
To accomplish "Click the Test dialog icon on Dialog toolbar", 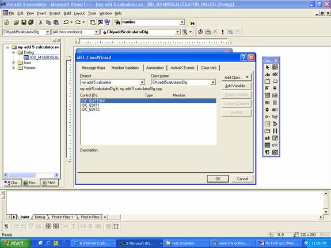I will [x=6, y=227].
